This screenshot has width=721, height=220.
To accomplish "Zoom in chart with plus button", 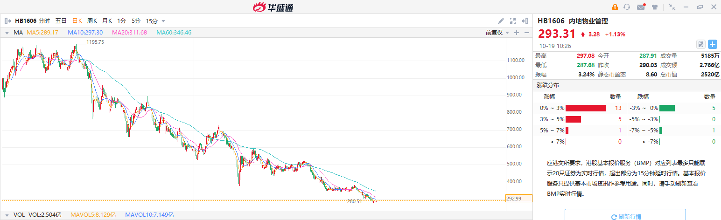I will pos(517,33).
